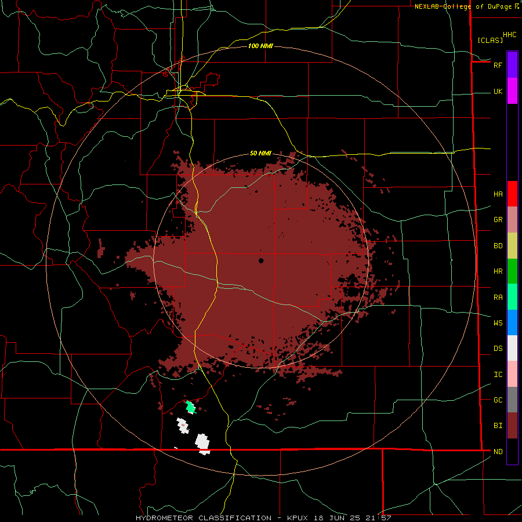Click the RF legend label

pyautogui.click(x=498, y=65)
